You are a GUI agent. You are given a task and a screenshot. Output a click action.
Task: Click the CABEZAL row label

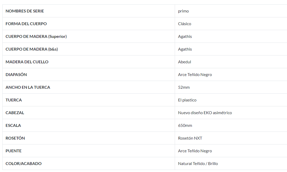pos(15,113)
